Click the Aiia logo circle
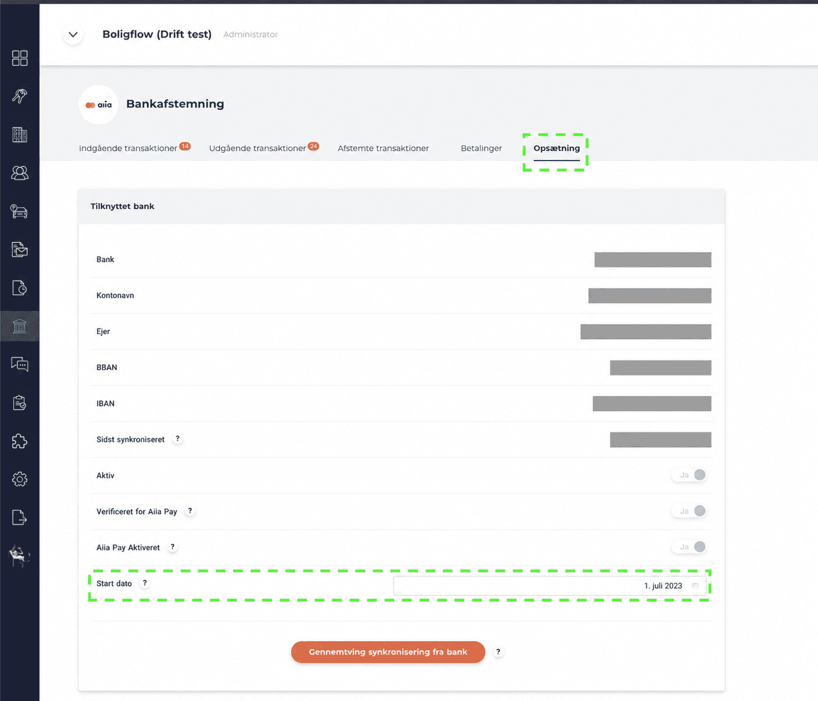818x701 pixels. (98, 104)
